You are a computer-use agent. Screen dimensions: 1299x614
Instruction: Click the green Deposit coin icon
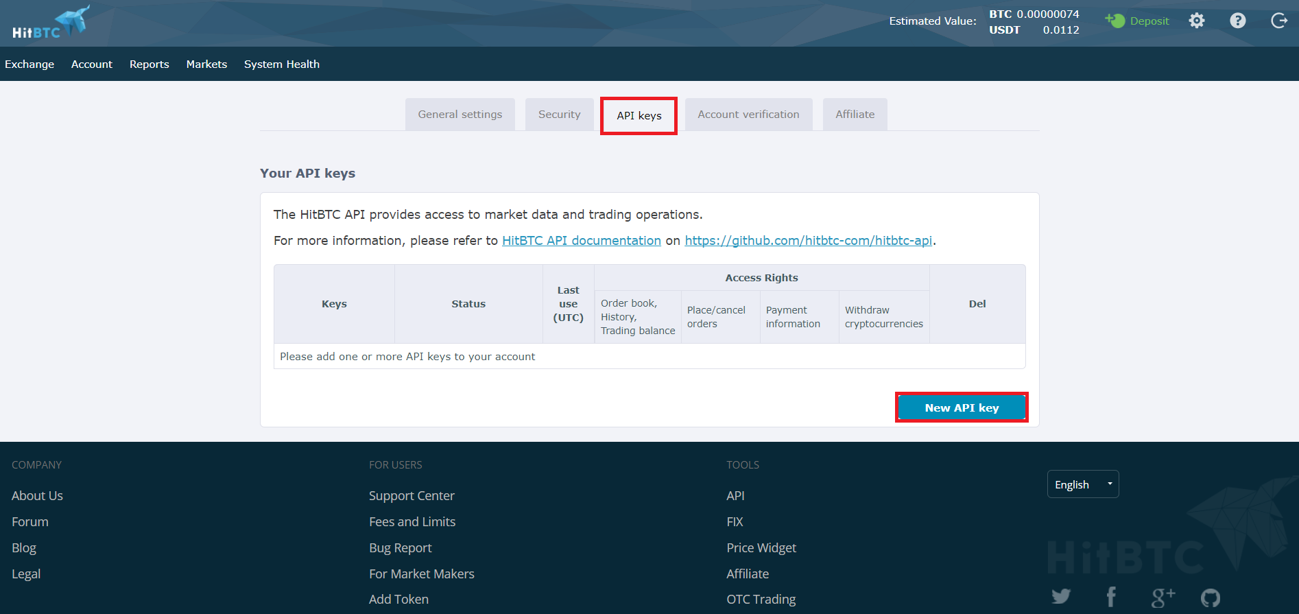tap(1115, 21)
